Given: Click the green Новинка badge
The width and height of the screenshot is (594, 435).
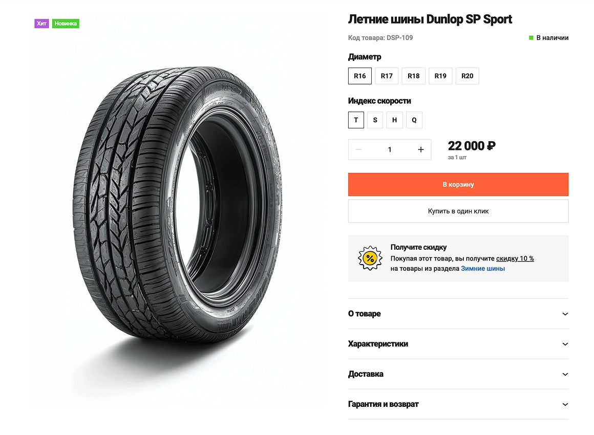Looking at the screenshot, I should click(66, 24).
